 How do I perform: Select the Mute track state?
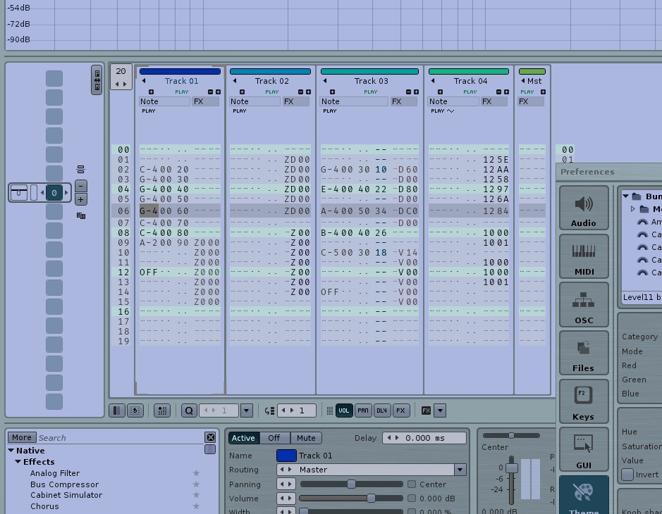(x=306, y=438)
